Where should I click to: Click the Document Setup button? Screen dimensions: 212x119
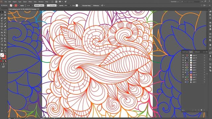(86, 6)
